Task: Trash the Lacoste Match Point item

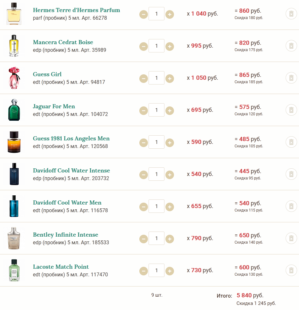Action: point(291,271)
